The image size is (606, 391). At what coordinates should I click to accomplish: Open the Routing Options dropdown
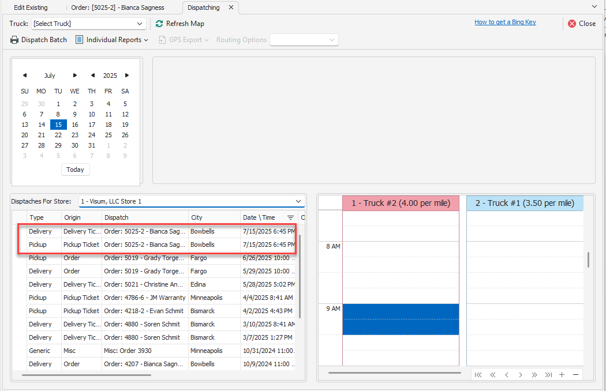(304, 40)
